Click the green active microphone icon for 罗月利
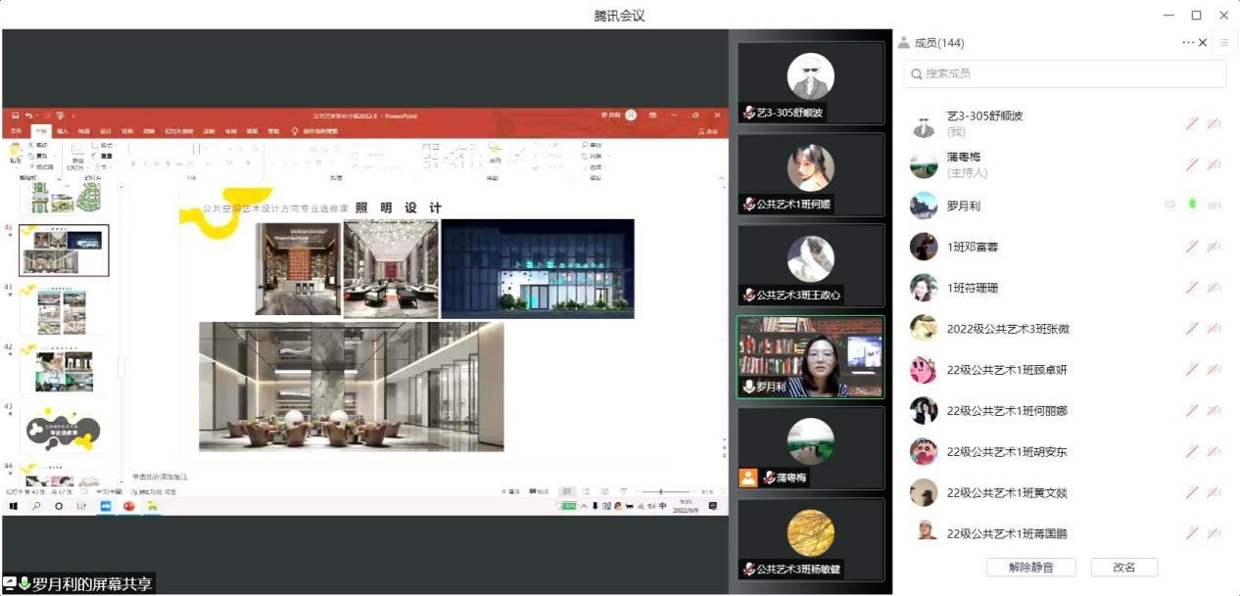This screenshot has height=596, width=1240. tap(1192, 206)
